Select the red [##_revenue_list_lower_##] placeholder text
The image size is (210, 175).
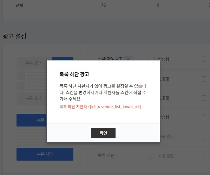[116, 107]
